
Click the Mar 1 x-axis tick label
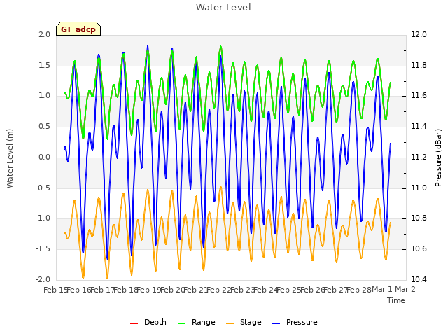coord(382,289)
